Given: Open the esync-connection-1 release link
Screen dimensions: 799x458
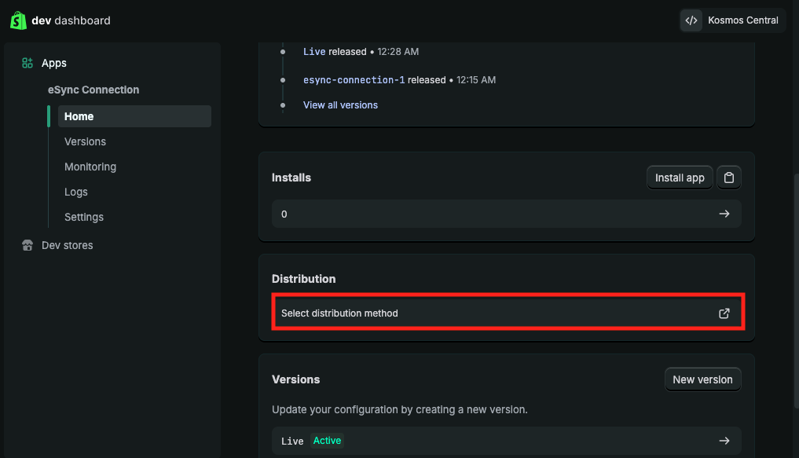Looking at the screenshot, I should pos(354,80).
